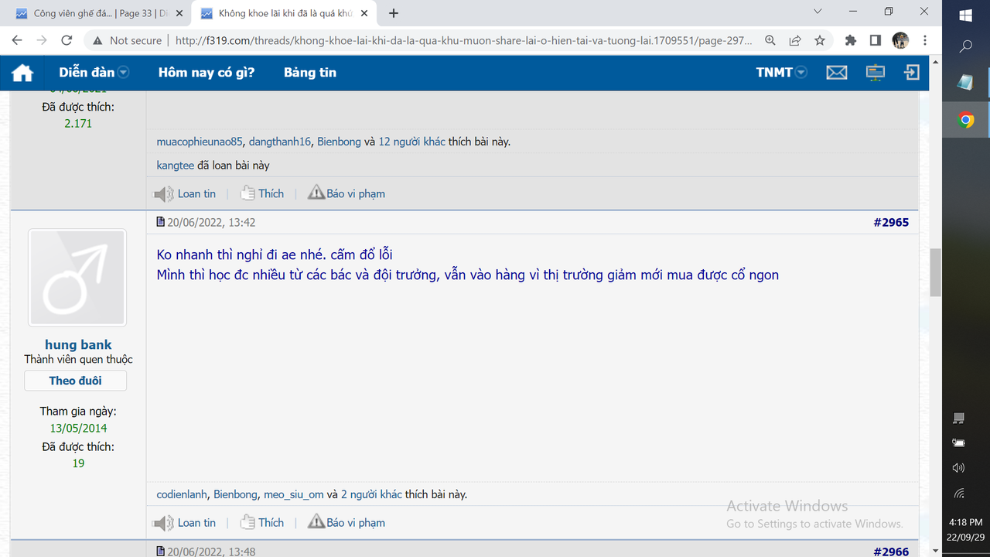990x557 pixels.
Task: Open Windows taskbar search
Action: (966, 47)
